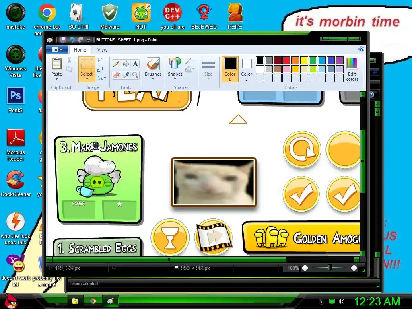Switch to the Home ribbon tab

point(80,50)
